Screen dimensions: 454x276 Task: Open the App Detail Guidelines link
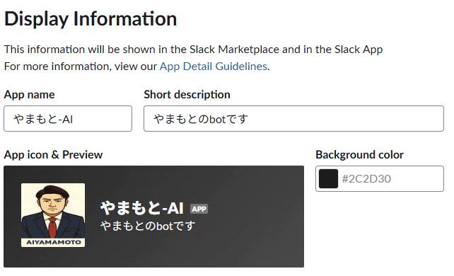coord(213,67)
